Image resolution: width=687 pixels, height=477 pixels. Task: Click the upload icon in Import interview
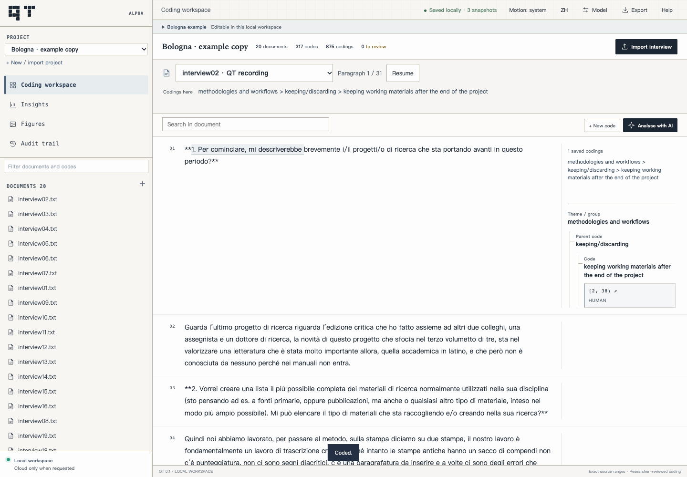coord(625,47)
